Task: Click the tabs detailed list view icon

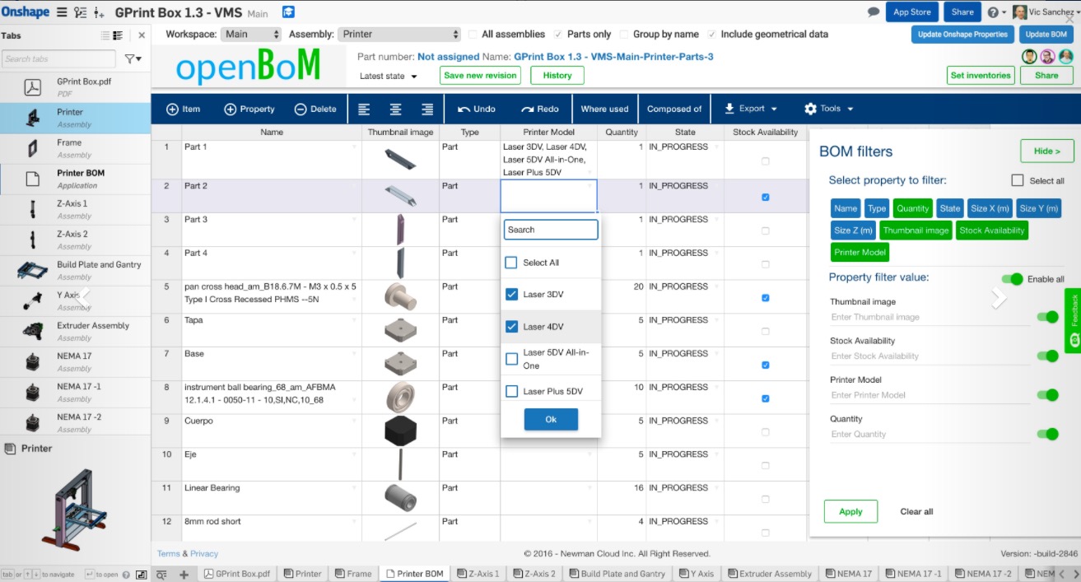Action: (118, 35)
